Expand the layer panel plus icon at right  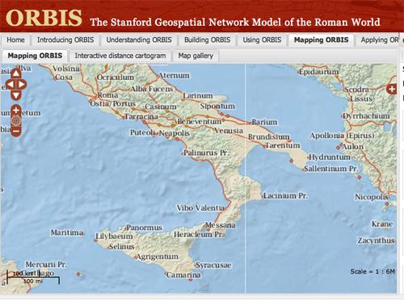[392, 89]
